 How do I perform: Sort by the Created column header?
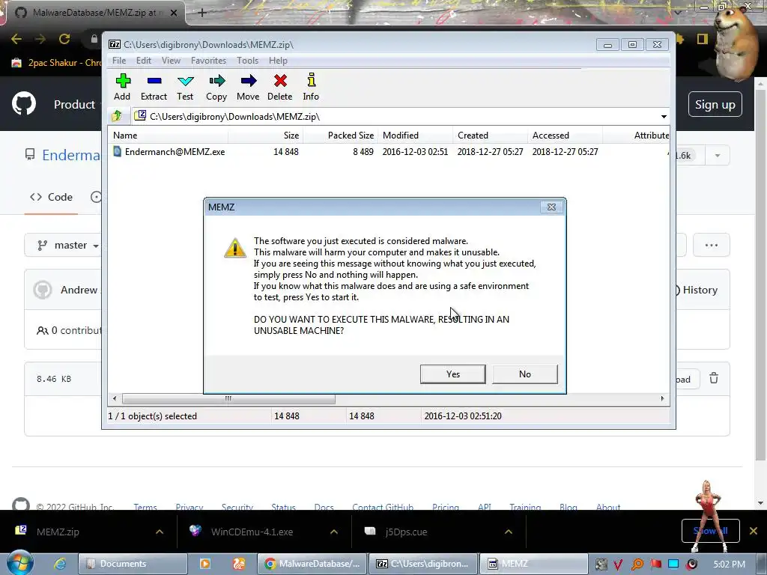point(490,136)
